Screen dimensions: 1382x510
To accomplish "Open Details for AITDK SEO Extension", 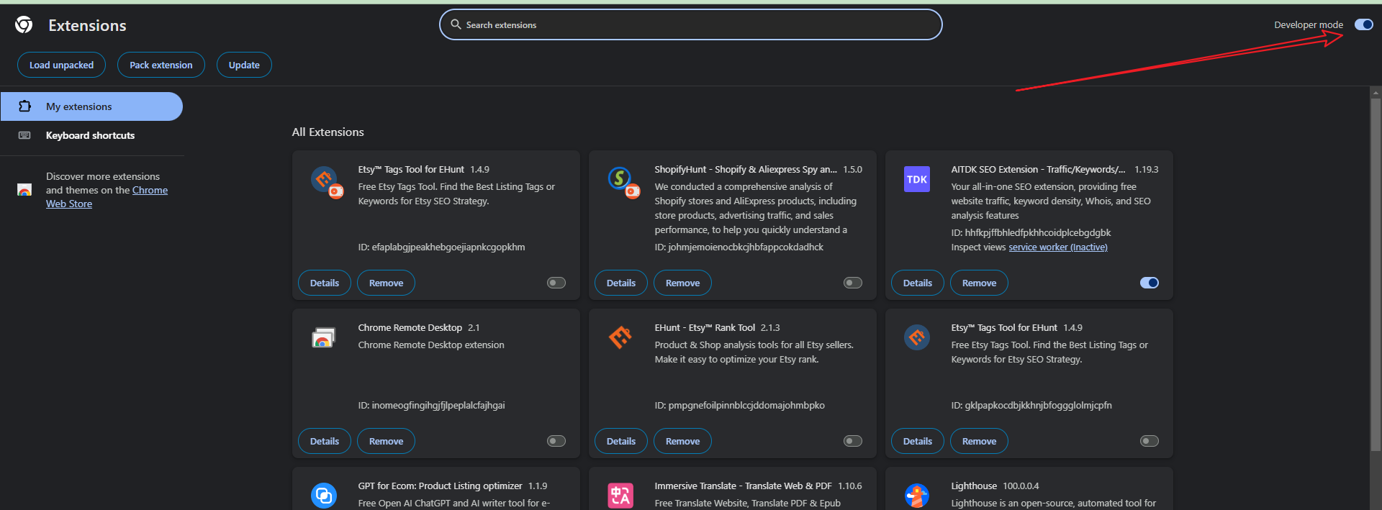I will [918, 283].
